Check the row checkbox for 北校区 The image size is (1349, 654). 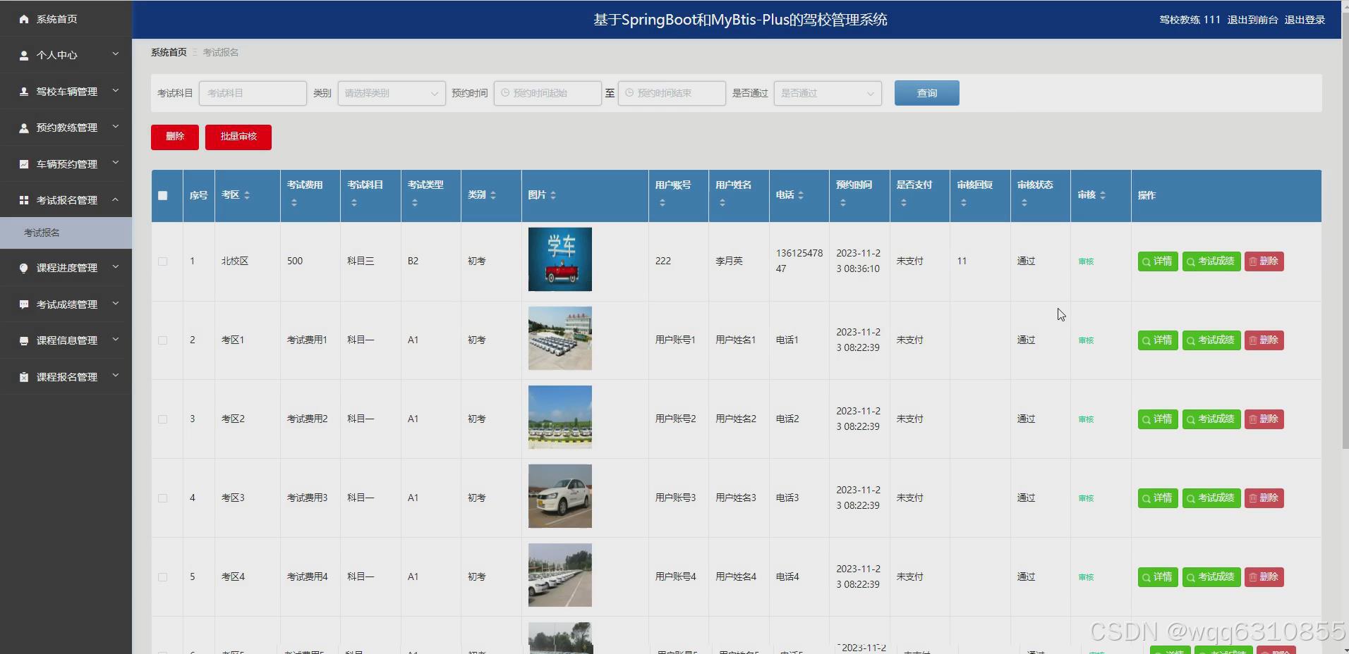coord(163,261)
